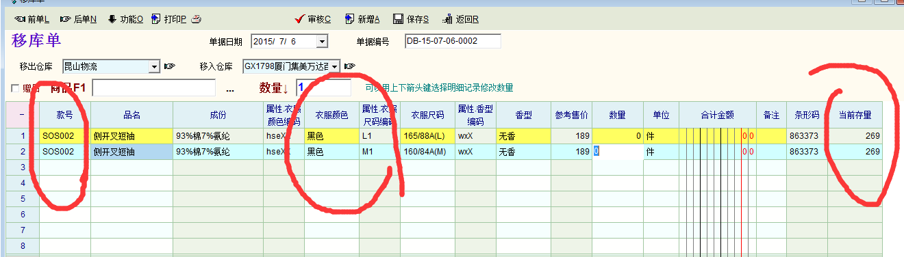Open the 功能O function menu
This screenshot has width=904, height=257.
click(125, 19)
